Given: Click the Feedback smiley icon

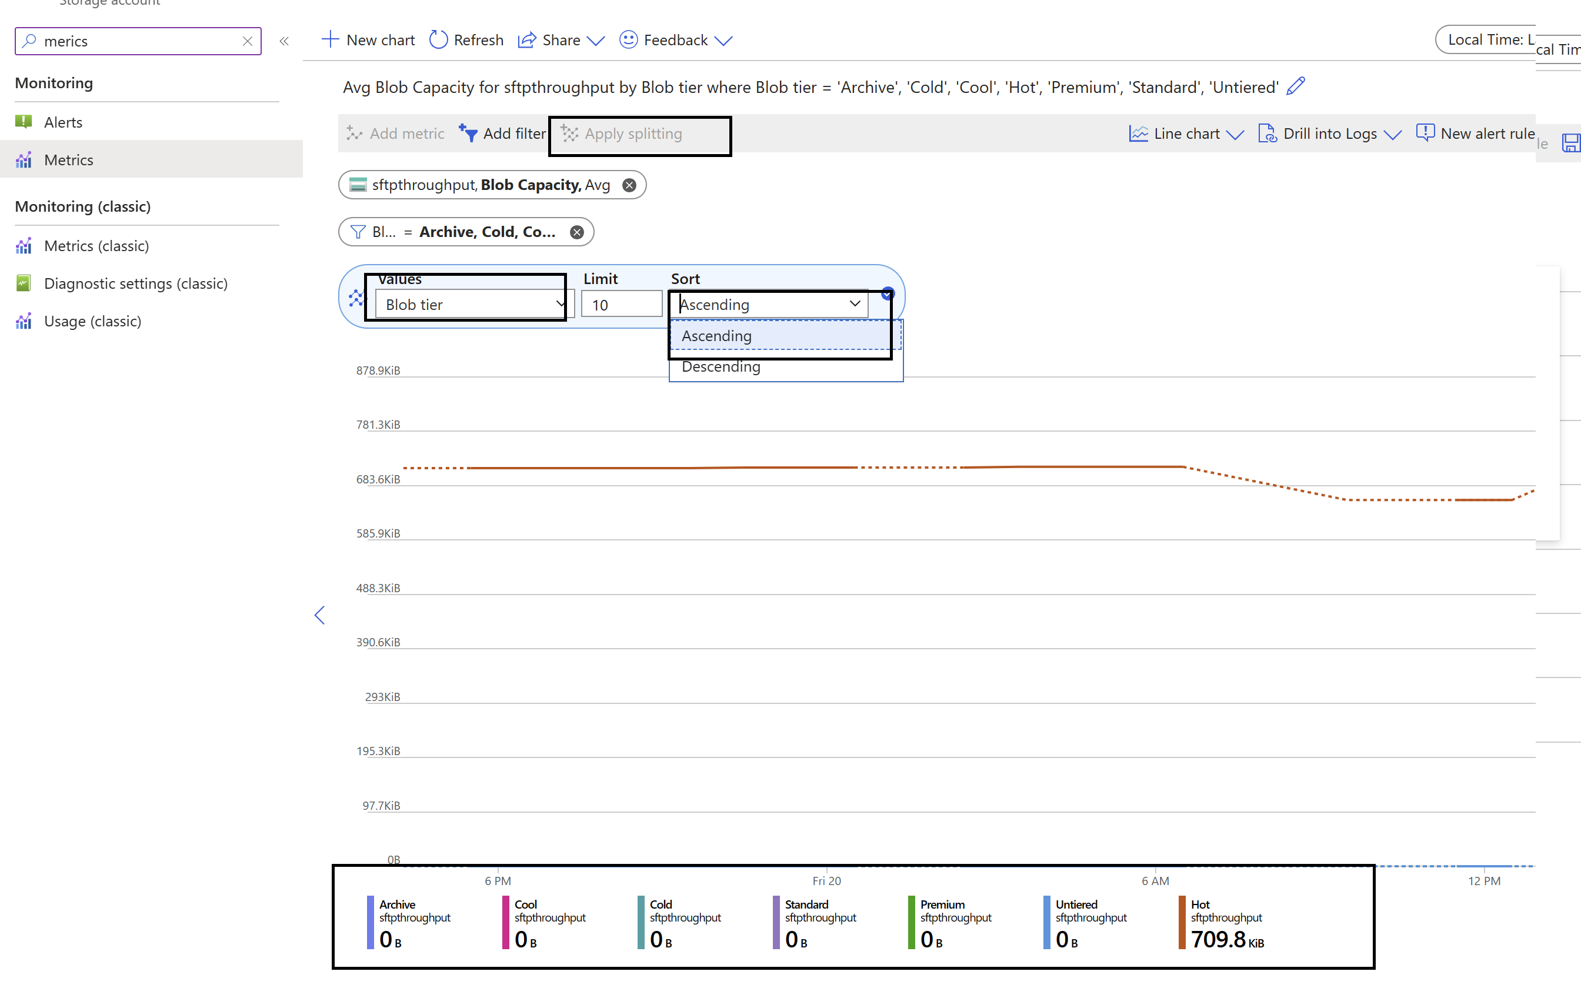Looking at the screenshot, I should [x=629, y=40].
